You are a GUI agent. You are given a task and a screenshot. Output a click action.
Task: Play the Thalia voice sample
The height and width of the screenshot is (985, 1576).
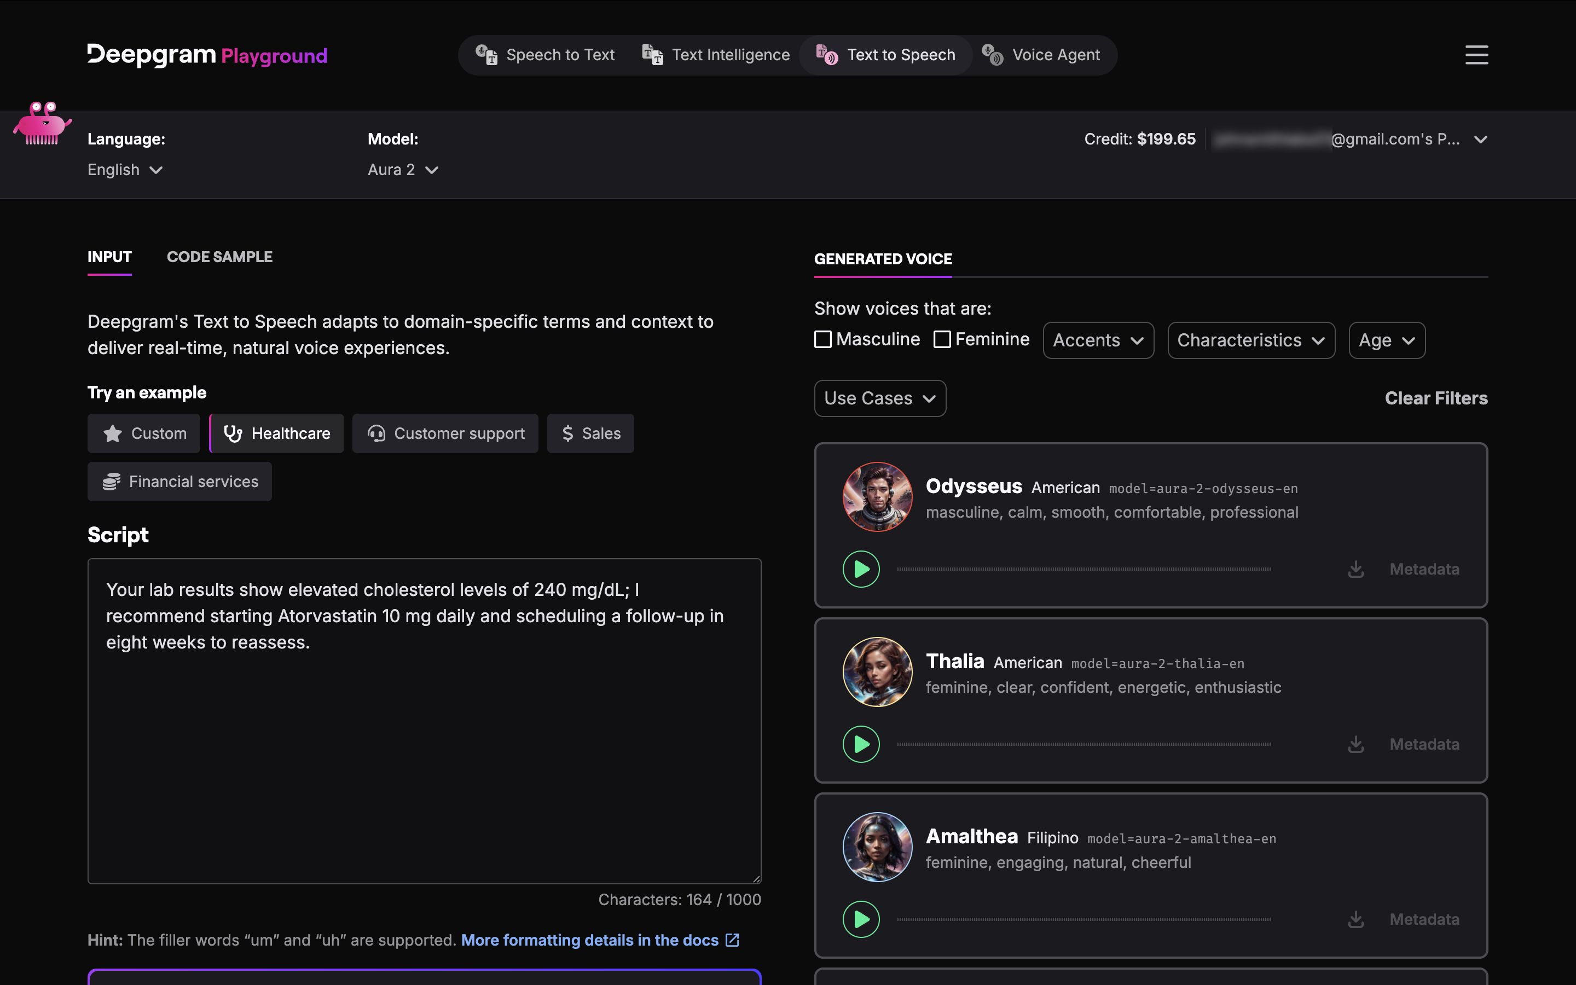(861, 744)
